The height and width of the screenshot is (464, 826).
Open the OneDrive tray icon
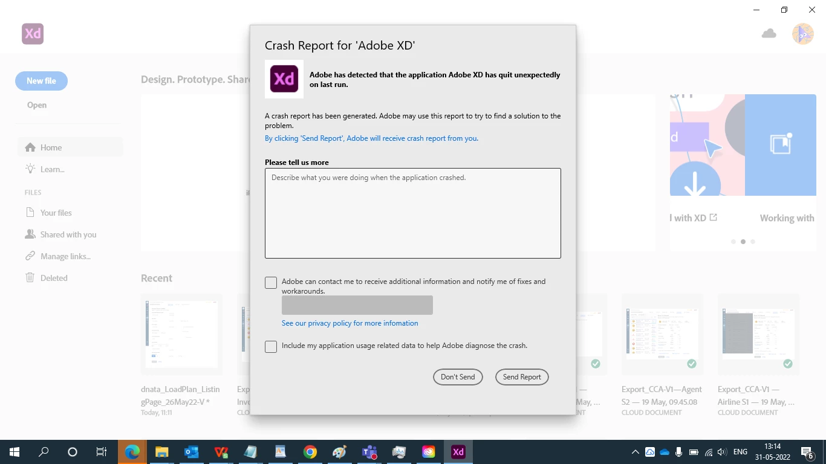click(x=665, y=452)
